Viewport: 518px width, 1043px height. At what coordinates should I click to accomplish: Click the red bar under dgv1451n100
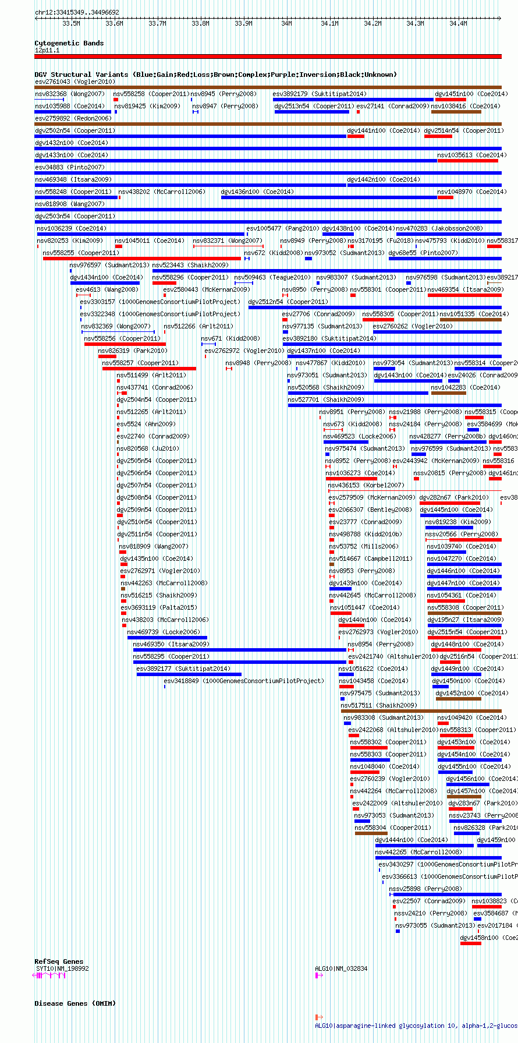coord(450,100)
